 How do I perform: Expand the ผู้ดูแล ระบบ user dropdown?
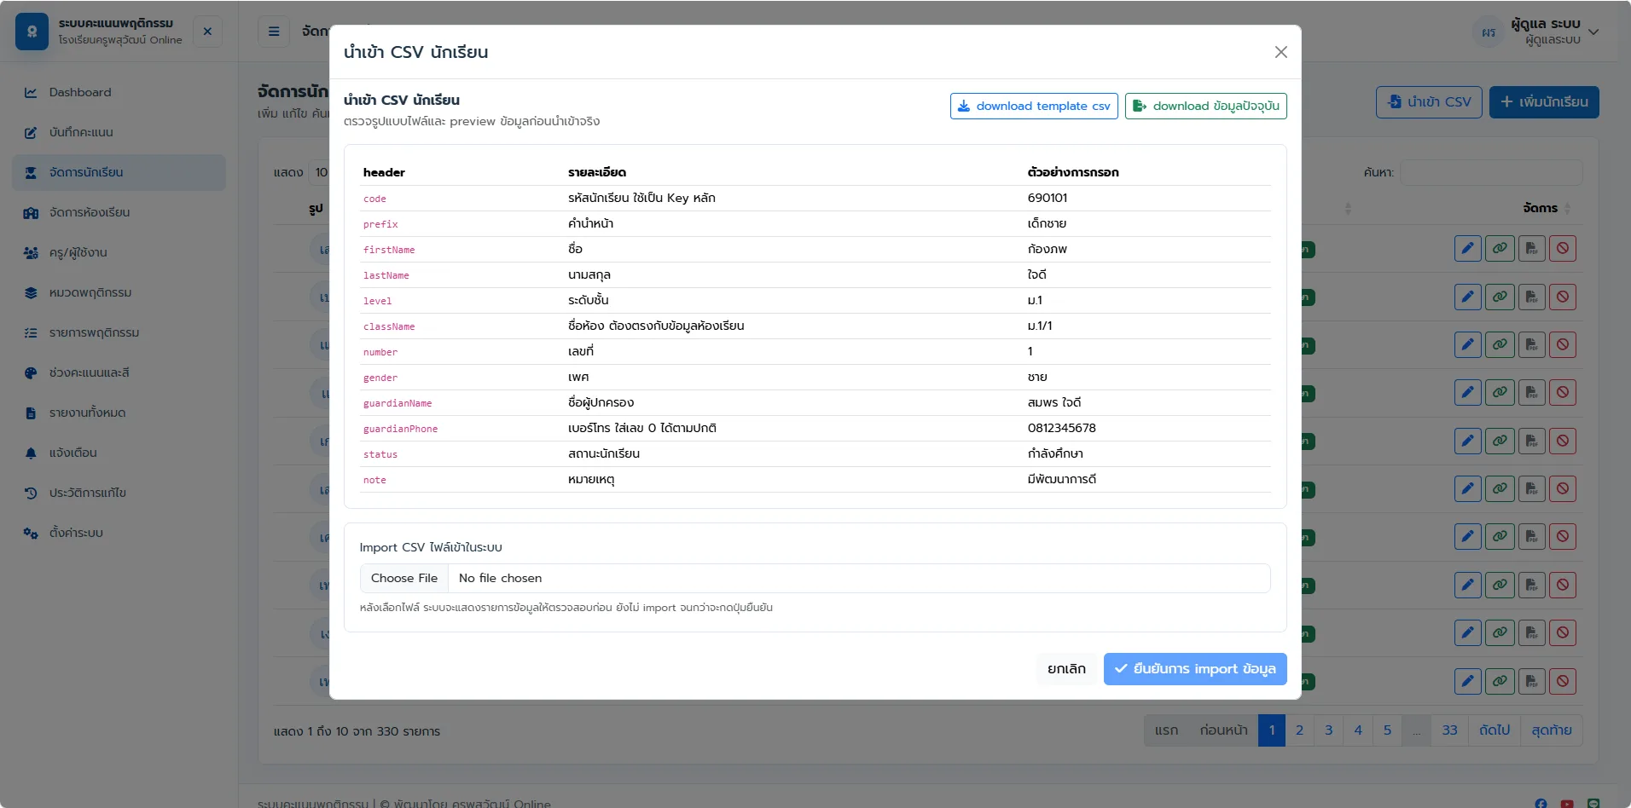coord(1536,32)
